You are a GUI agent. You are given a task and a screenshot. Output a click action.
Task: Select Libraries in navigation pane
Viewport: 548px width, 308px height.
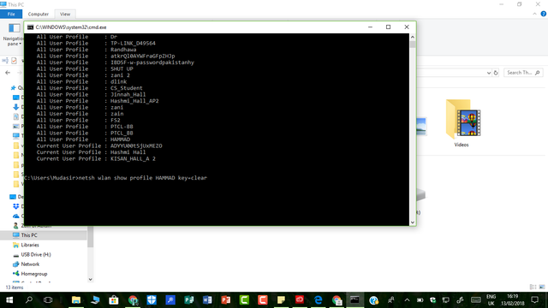pyautogui.click(x=30, y=246)
